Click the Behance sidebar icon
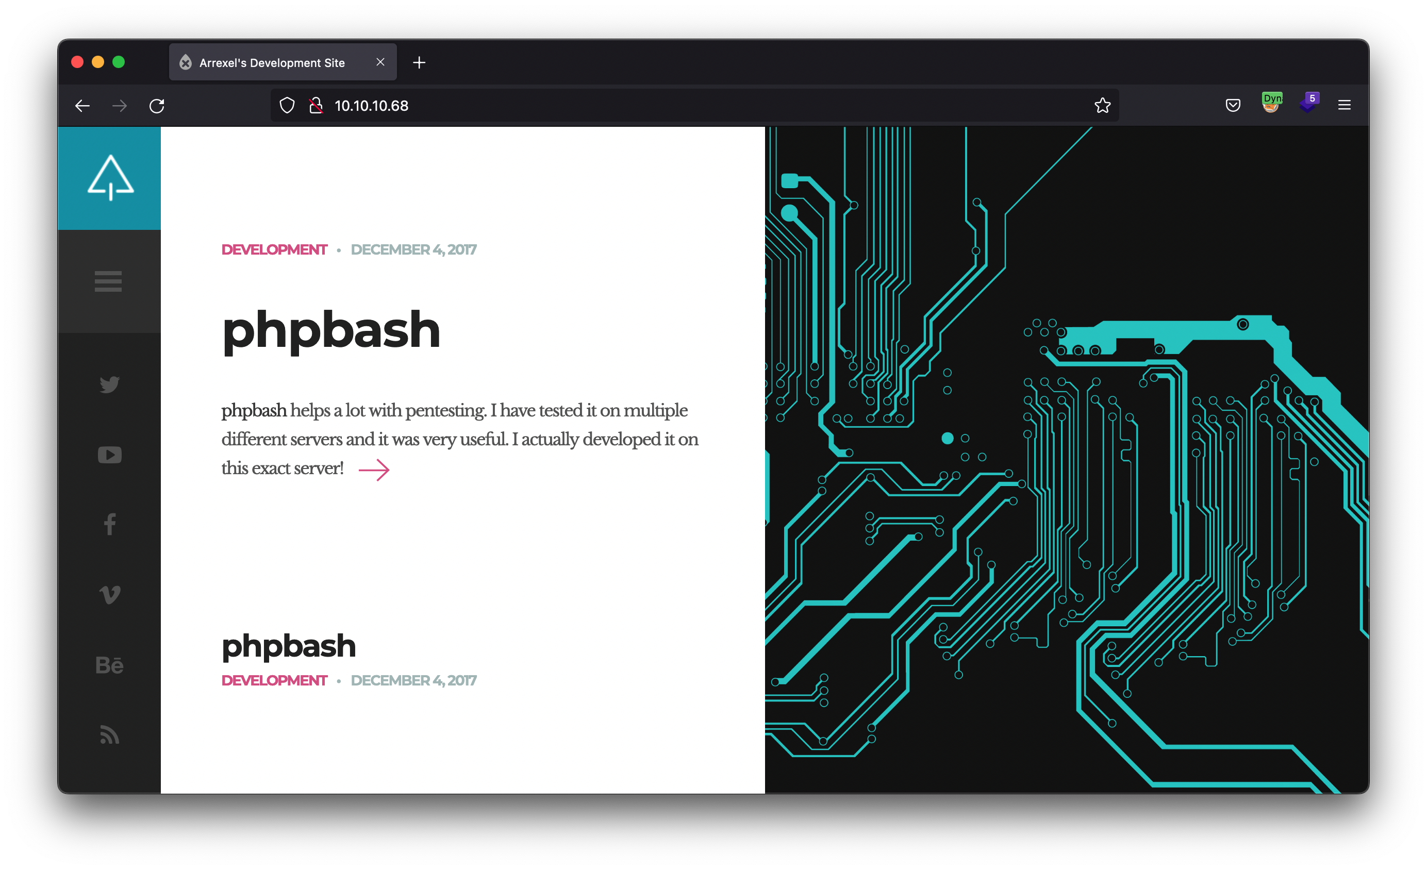 coord(109,665)
